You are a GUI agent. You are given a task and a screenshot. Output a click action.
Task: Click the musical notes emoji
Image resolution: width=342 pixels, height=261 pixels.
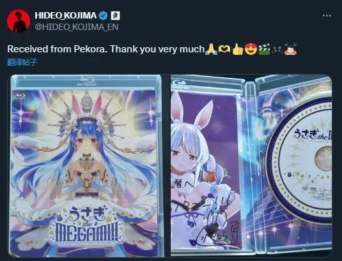click(277, 50)
